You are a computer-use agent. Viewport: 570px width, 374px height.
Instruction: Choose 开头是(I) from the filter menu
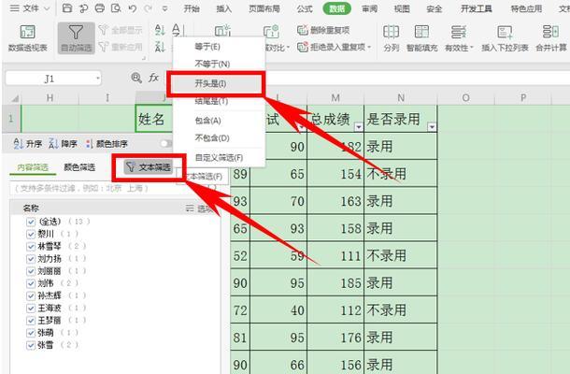click(216, 83)
